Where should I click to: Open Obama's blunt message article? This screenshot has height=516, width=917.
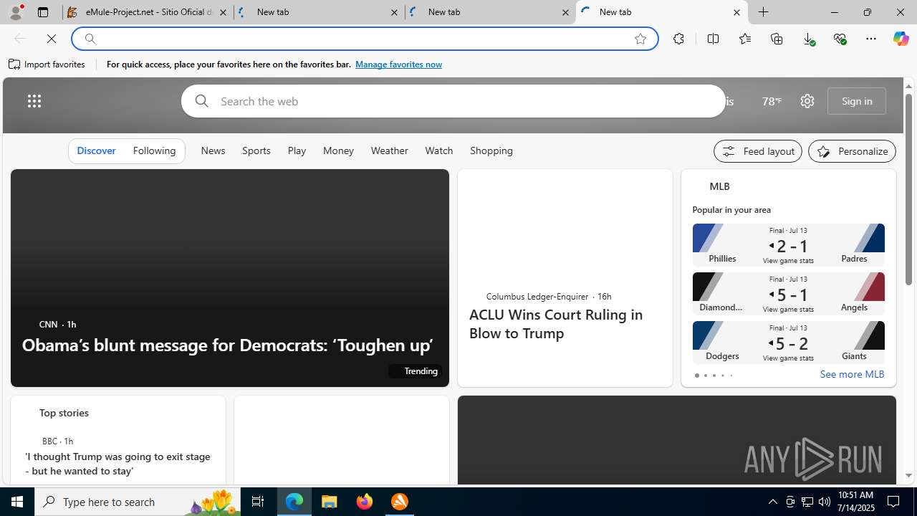click(228, 345)
